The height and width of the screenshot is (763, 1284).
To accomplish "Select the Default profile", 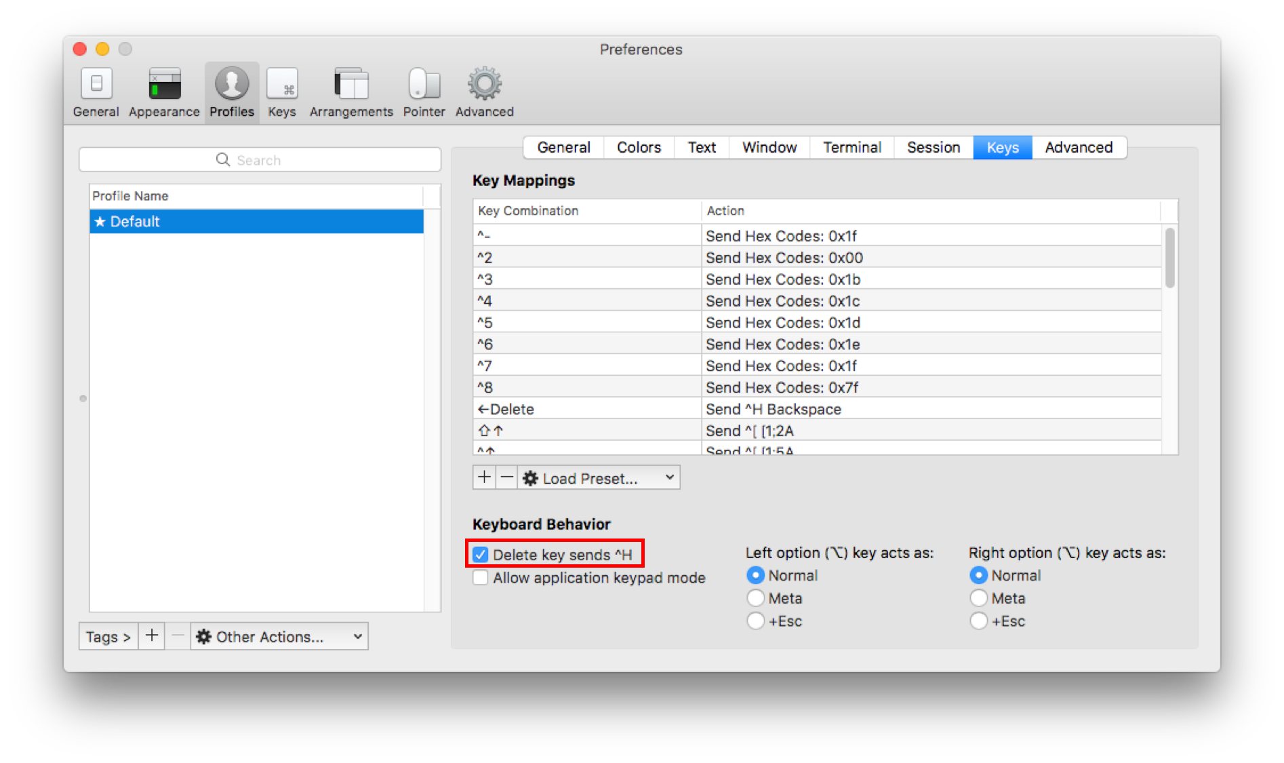I will click(x=134, y=221).
